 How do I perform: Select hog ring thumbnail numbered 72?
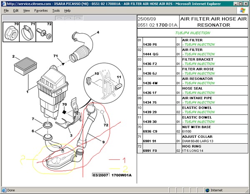(44, 32)
